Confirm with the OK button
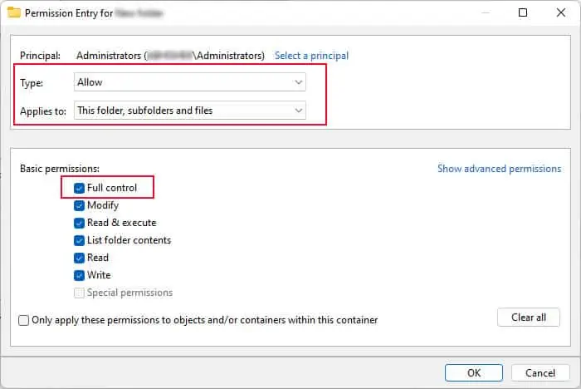Screen dimensions: 581x389 [474, 372]
